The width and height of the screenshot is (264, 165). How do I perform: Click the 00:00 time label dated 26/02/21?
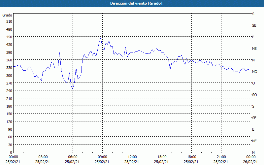point(251,157)
